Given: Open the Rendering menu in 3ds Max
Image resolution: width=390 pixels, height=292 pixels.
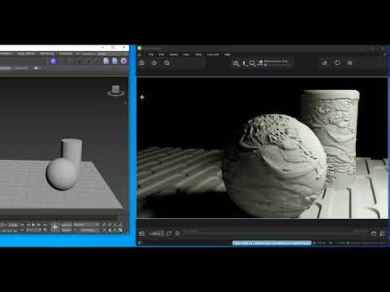Looking at the screenshot, I should point(47,54).
